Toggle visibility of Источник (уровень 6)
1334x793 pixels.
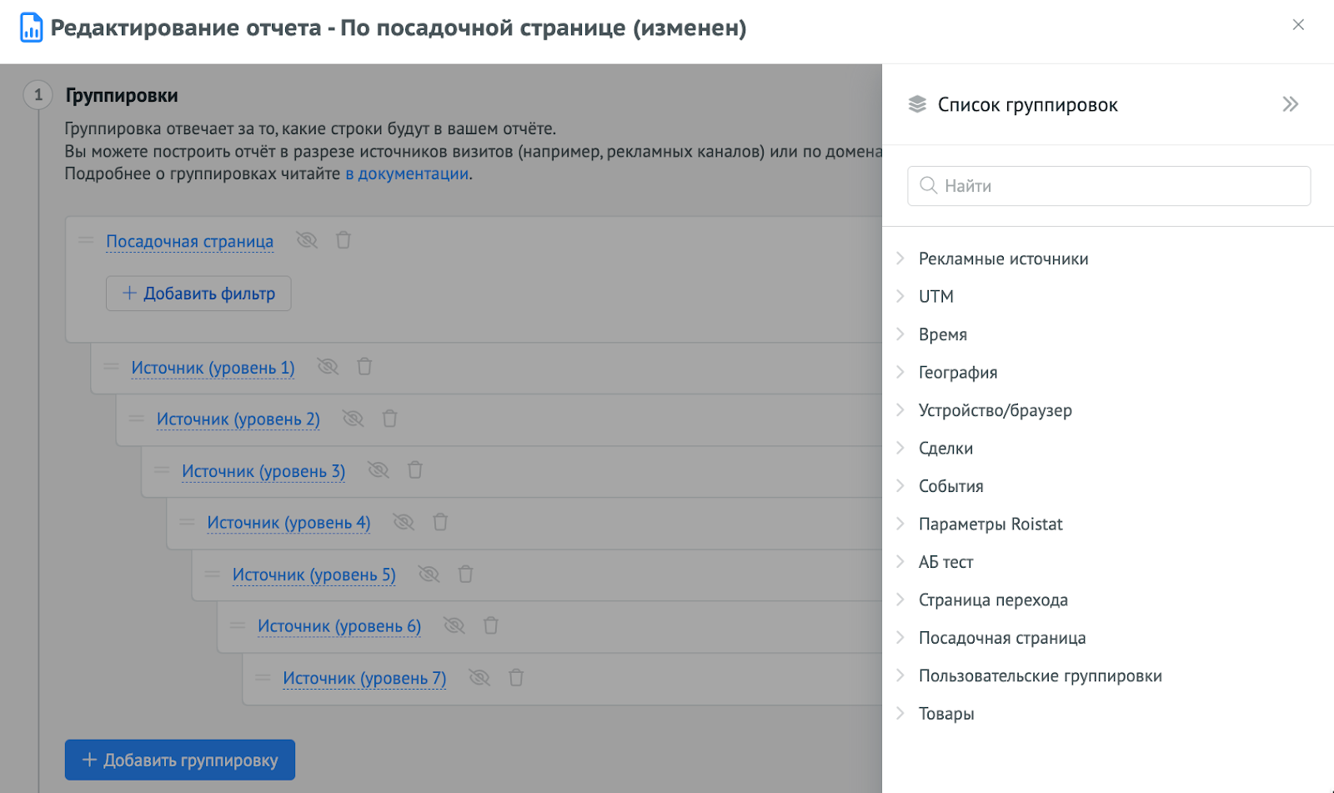pyautogui.click(x=454, y=625)
